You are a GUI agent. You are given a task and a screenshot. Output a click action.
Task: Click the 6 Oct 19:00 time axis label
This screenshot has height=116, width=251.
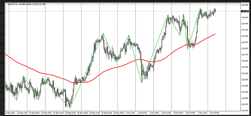point(191,113)
